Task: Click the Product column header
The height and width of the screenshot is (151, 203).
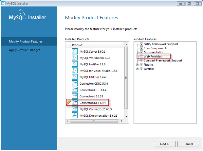Action: tap(97, 45)
